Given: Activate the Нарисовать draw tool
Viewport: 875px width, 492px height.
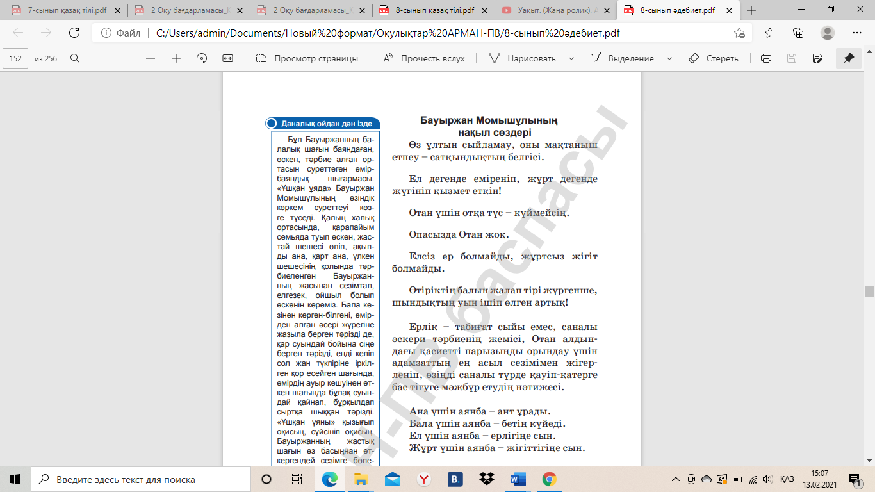Looking at the screenshot, I should point(523,58).
